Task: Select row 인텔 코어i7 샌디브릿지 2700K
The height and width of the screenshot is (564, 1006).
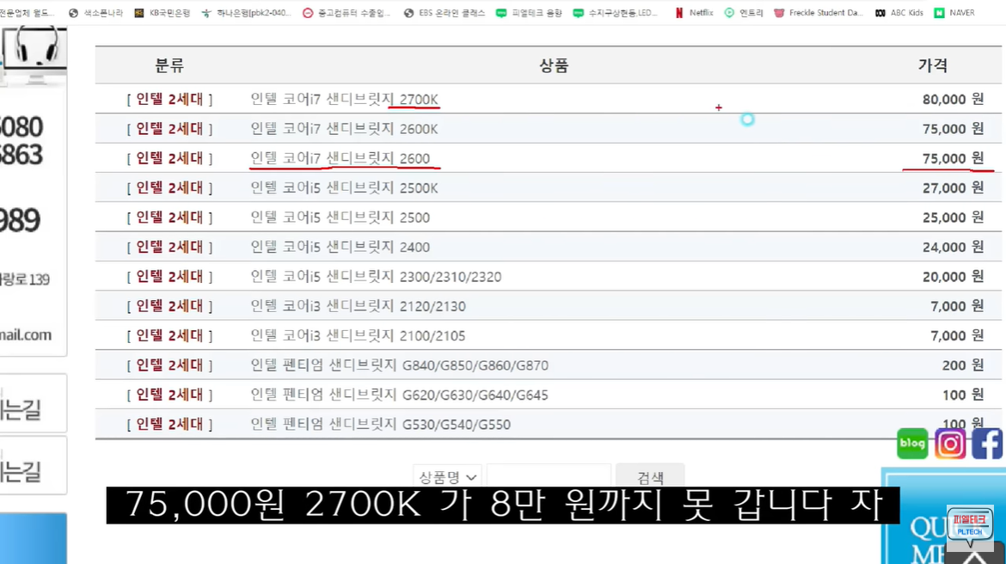Action: [549, 99]
